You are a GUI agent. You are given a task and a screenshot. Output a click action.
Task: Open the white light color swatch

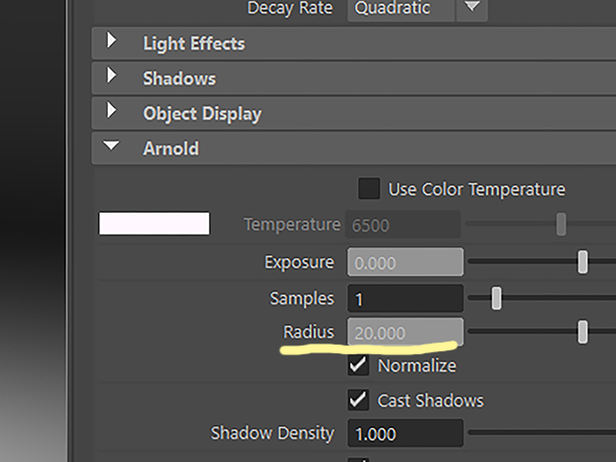(154, 223)
